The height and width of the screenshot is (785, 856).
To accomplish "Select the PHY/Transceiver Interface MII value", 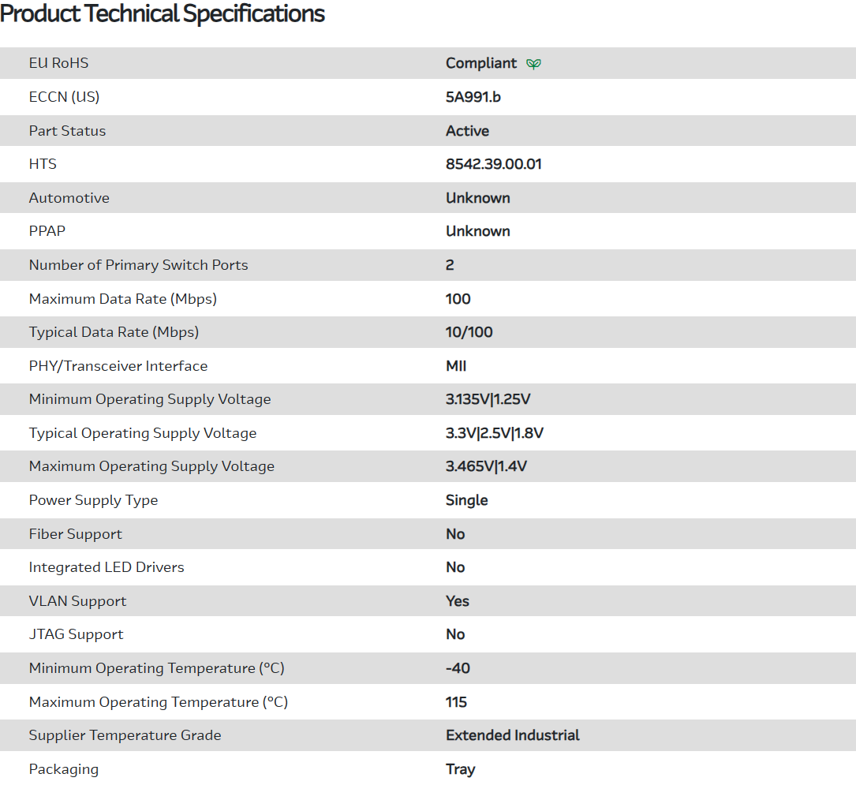I will pos(456,366).
